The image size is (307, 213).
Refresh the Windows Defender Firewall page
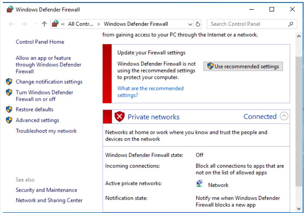198,24
